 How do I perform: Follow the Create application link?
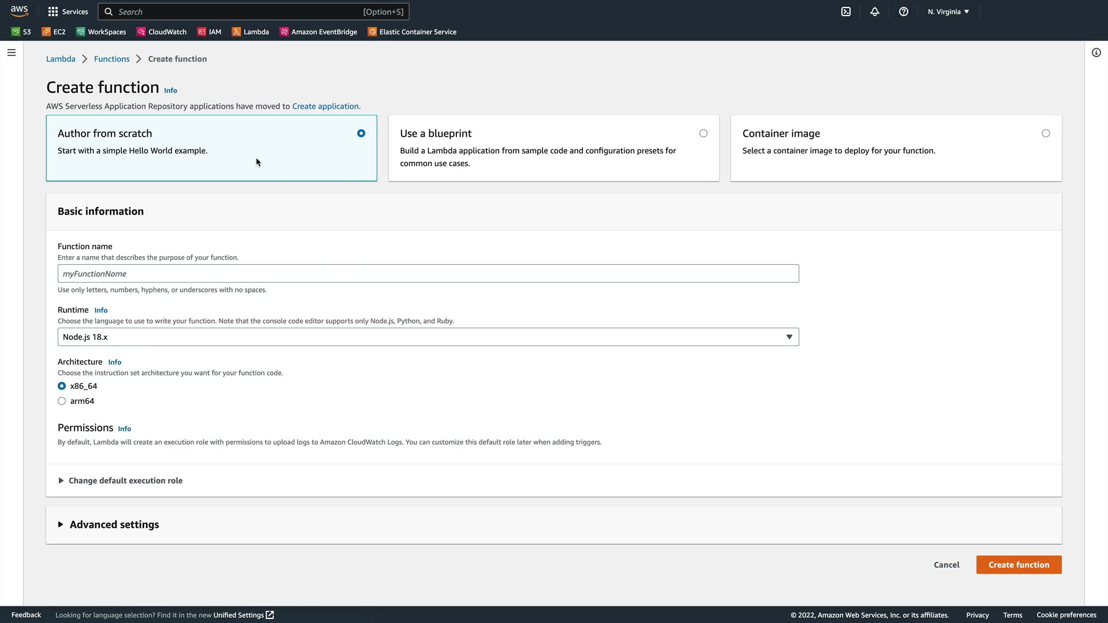tap(325, 106)
